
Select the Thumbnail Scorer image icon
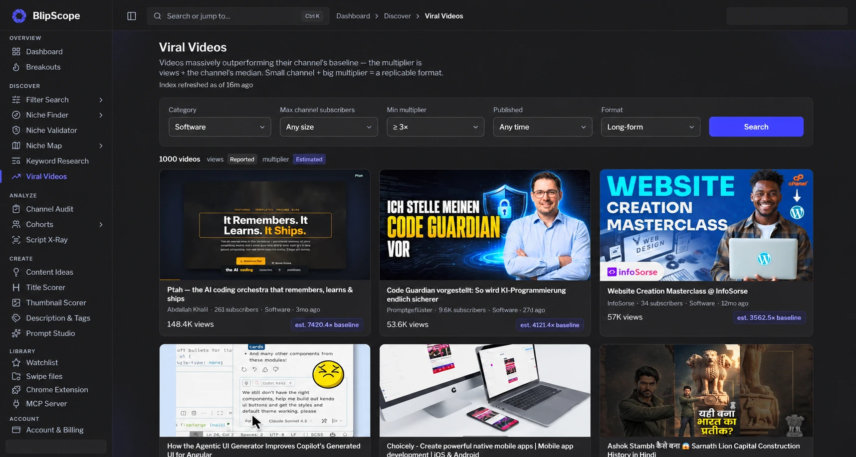[16, 303]
